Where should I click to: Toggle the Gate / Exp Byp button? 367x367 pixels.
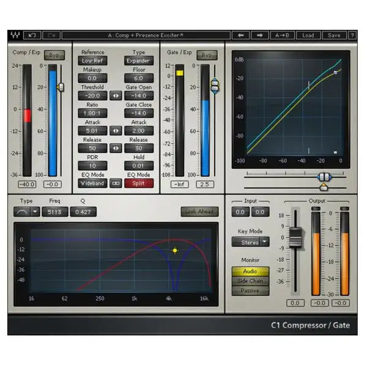coord(206,56)
